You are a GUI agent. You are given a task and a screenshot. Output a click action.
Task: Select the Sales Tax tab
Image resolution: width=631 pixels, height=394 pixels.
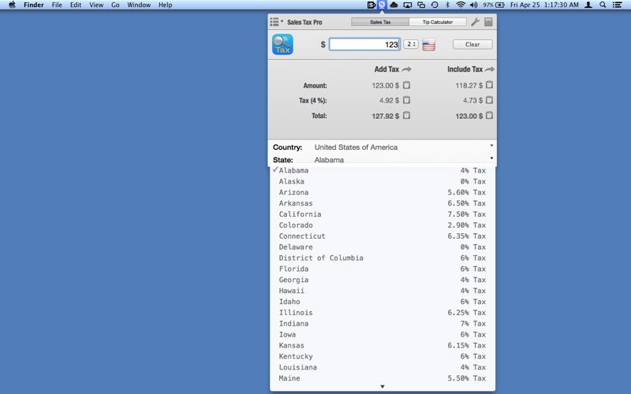[x=380, y=22]
